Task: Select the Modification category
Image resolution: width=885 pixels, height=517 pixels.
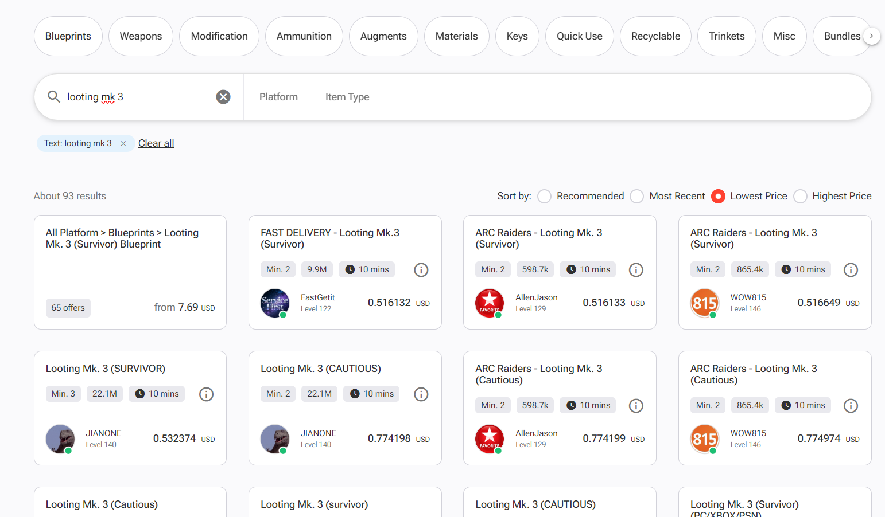Action: coord(219,36)
